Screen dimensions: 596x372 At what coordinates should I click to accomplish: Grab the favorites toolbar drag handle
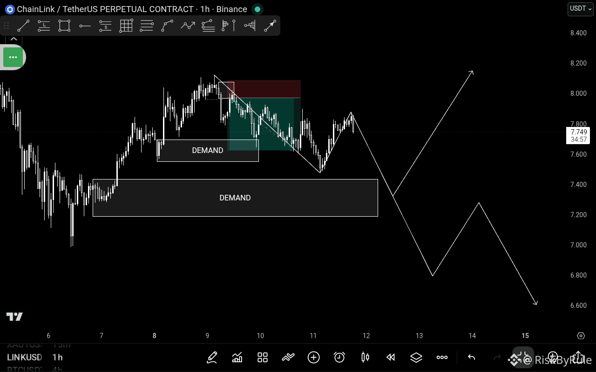(x=7, y=26)
